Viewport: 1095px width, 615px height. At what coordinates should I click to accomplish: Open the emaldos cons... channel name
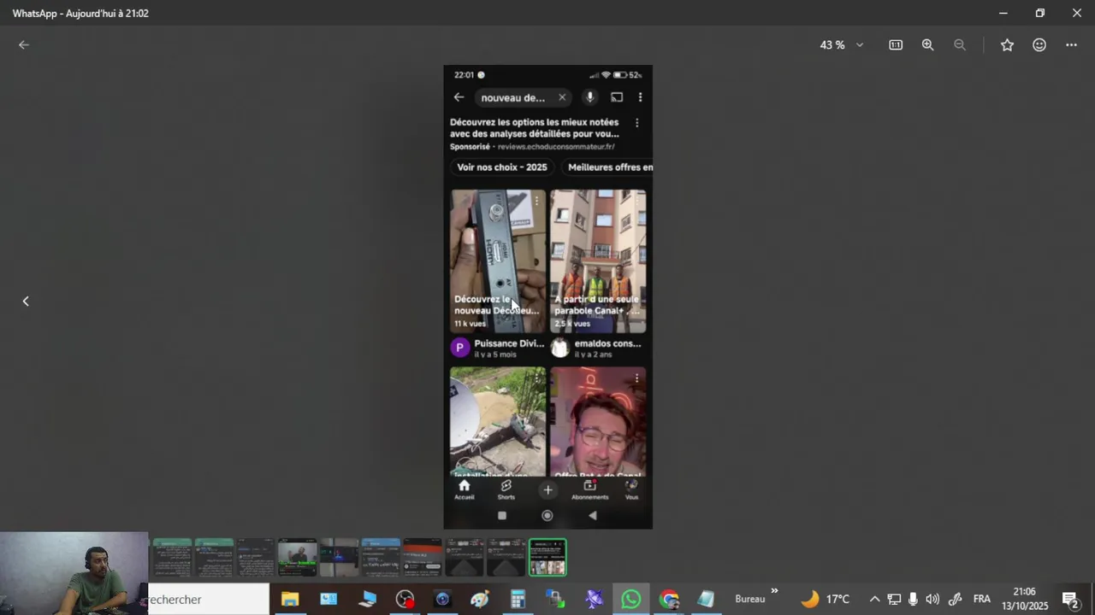[607, 343]
